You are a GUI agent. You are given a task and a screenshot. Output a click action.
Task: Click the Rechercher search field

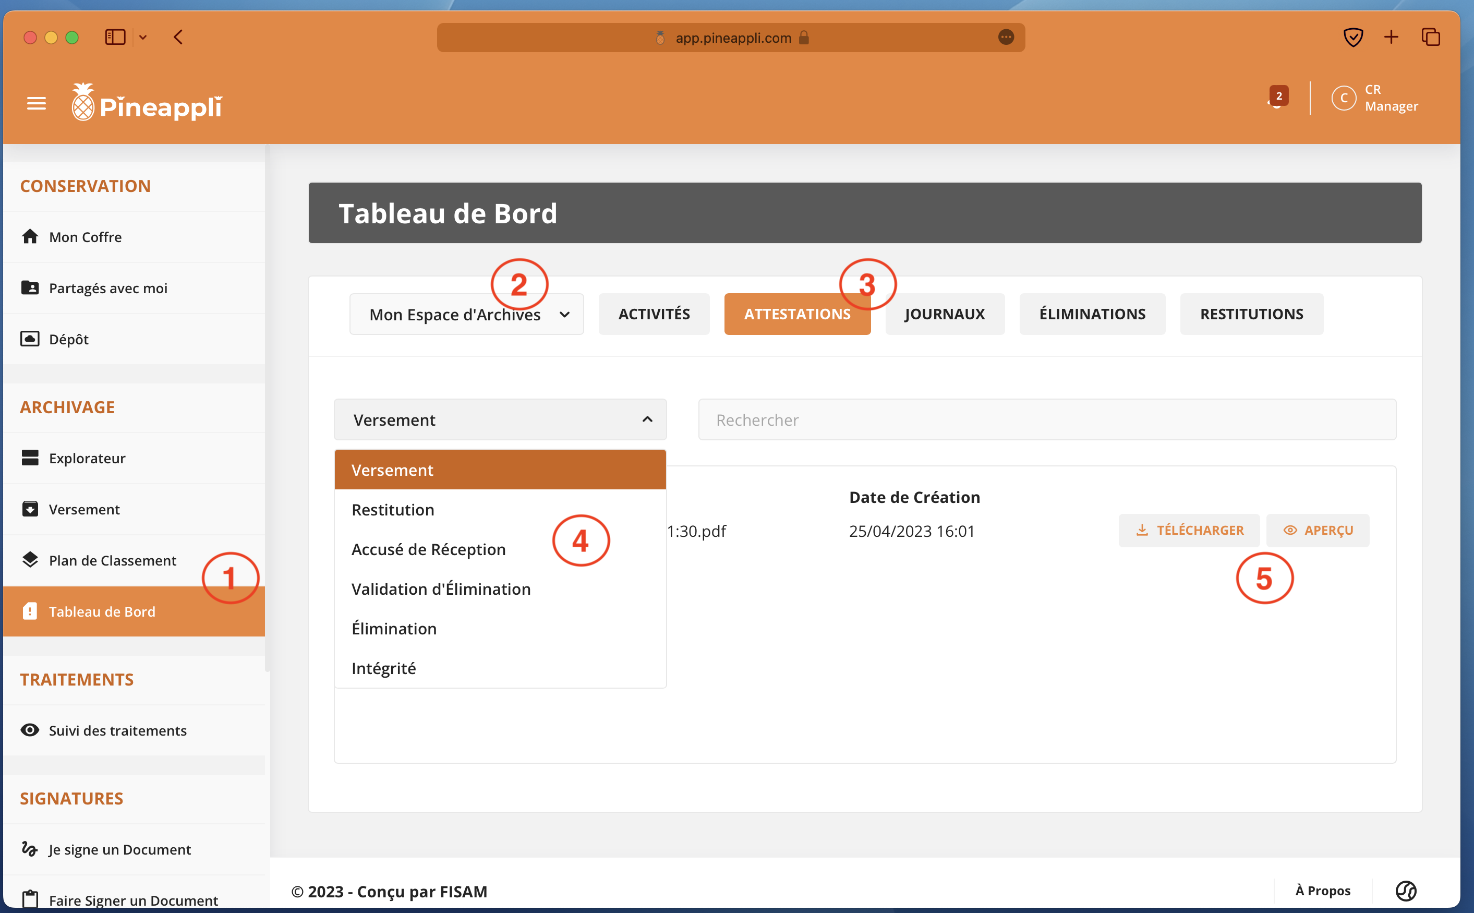point(1047,419)
